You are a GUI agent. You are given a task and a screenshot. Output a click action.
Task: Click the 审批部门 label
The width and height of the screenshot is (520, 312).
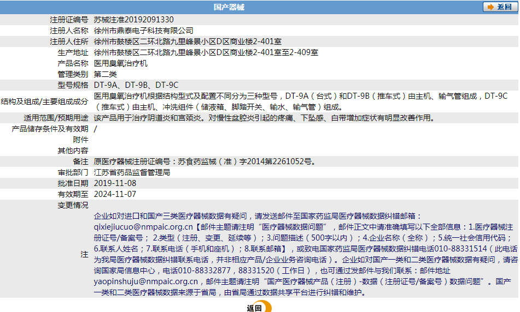73,172
